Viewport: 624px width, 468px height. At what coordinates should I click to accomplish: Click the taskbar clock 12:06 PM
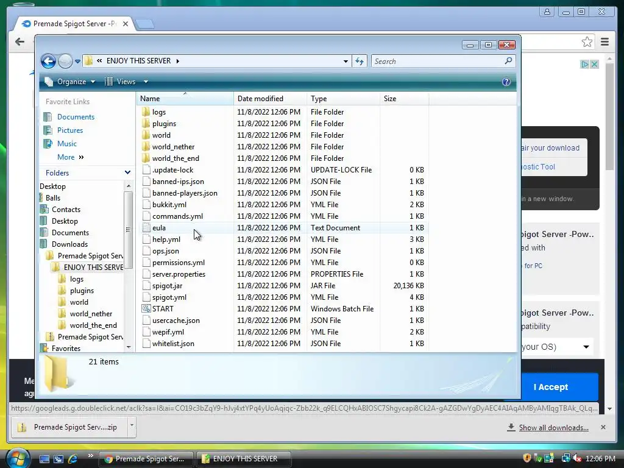tap(600, 458)
